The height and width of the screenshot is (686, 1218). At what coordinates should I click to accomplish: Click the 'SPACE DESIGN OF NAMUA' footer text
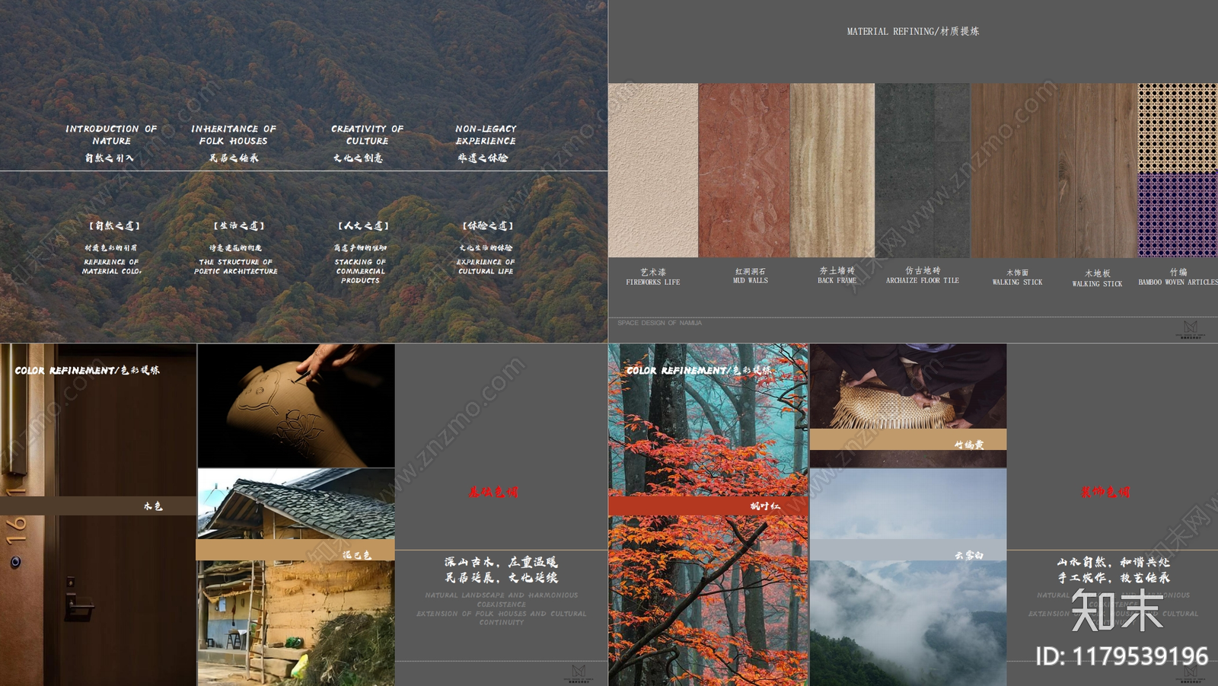pos(659,323)
